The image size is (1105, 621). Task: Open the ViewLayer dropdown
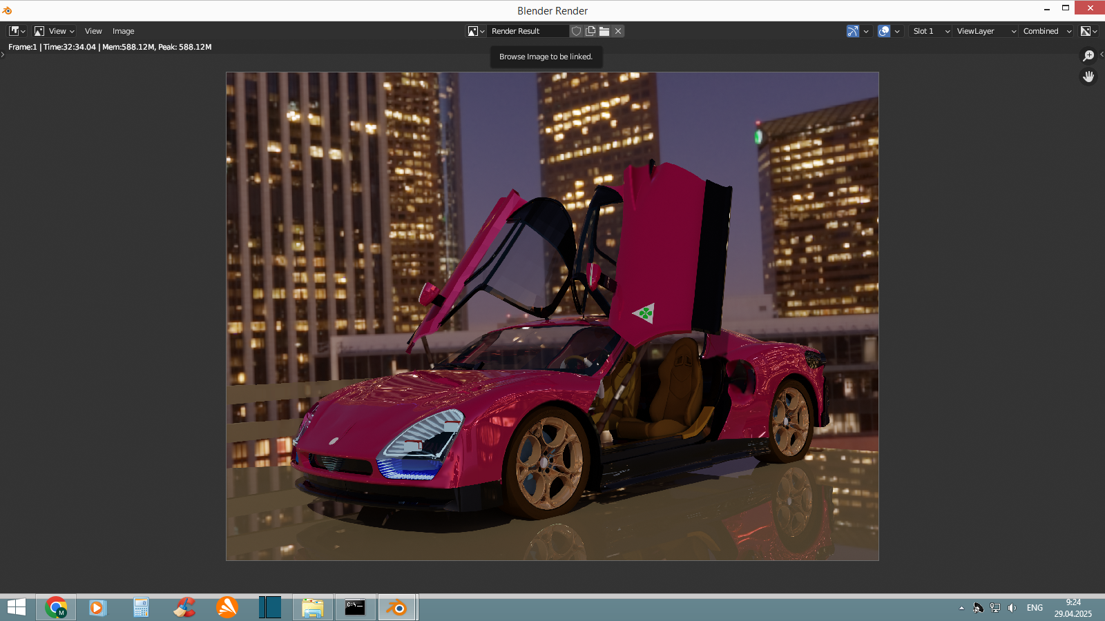click(986, 31)
